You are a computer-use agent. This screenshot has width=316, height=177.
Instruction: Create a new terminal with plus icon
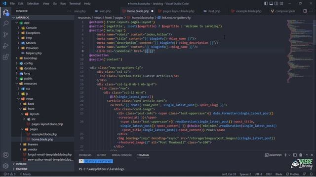[x=285, y=155]
